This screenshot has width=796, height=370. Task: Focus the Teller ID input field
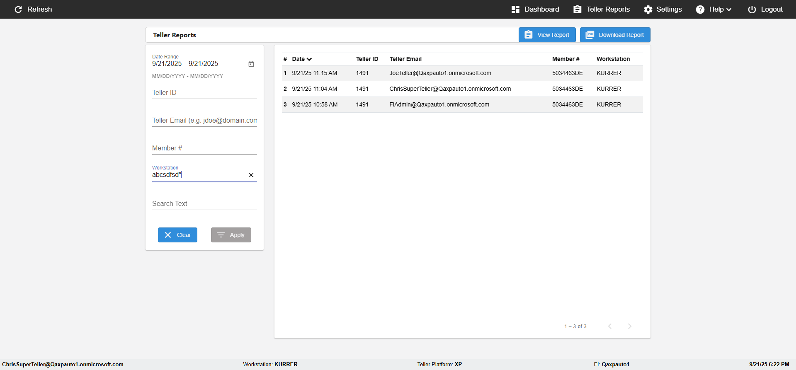tap(204, 92)
